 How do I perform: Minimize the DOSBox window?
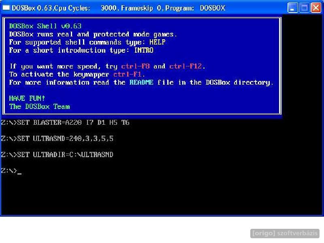[x=292, y=8]
